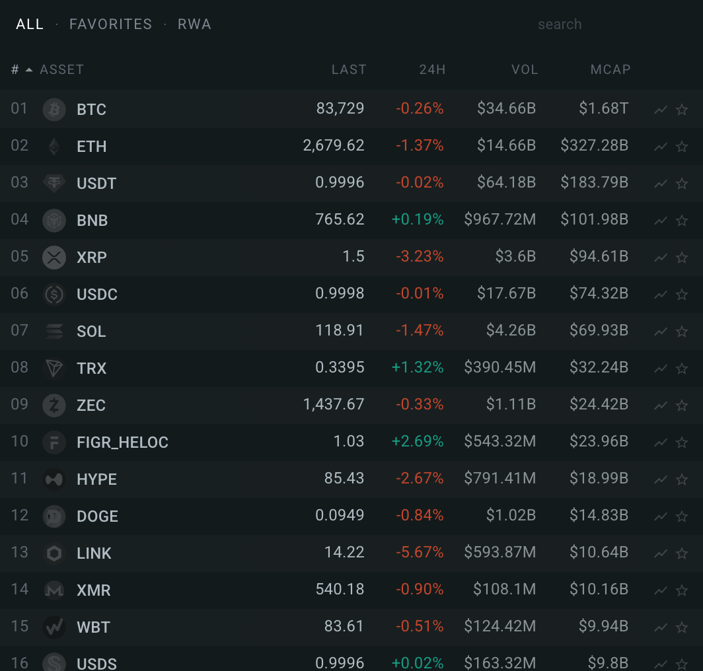
Task: Open the DOGE chart icon
Action: [661, 516]
